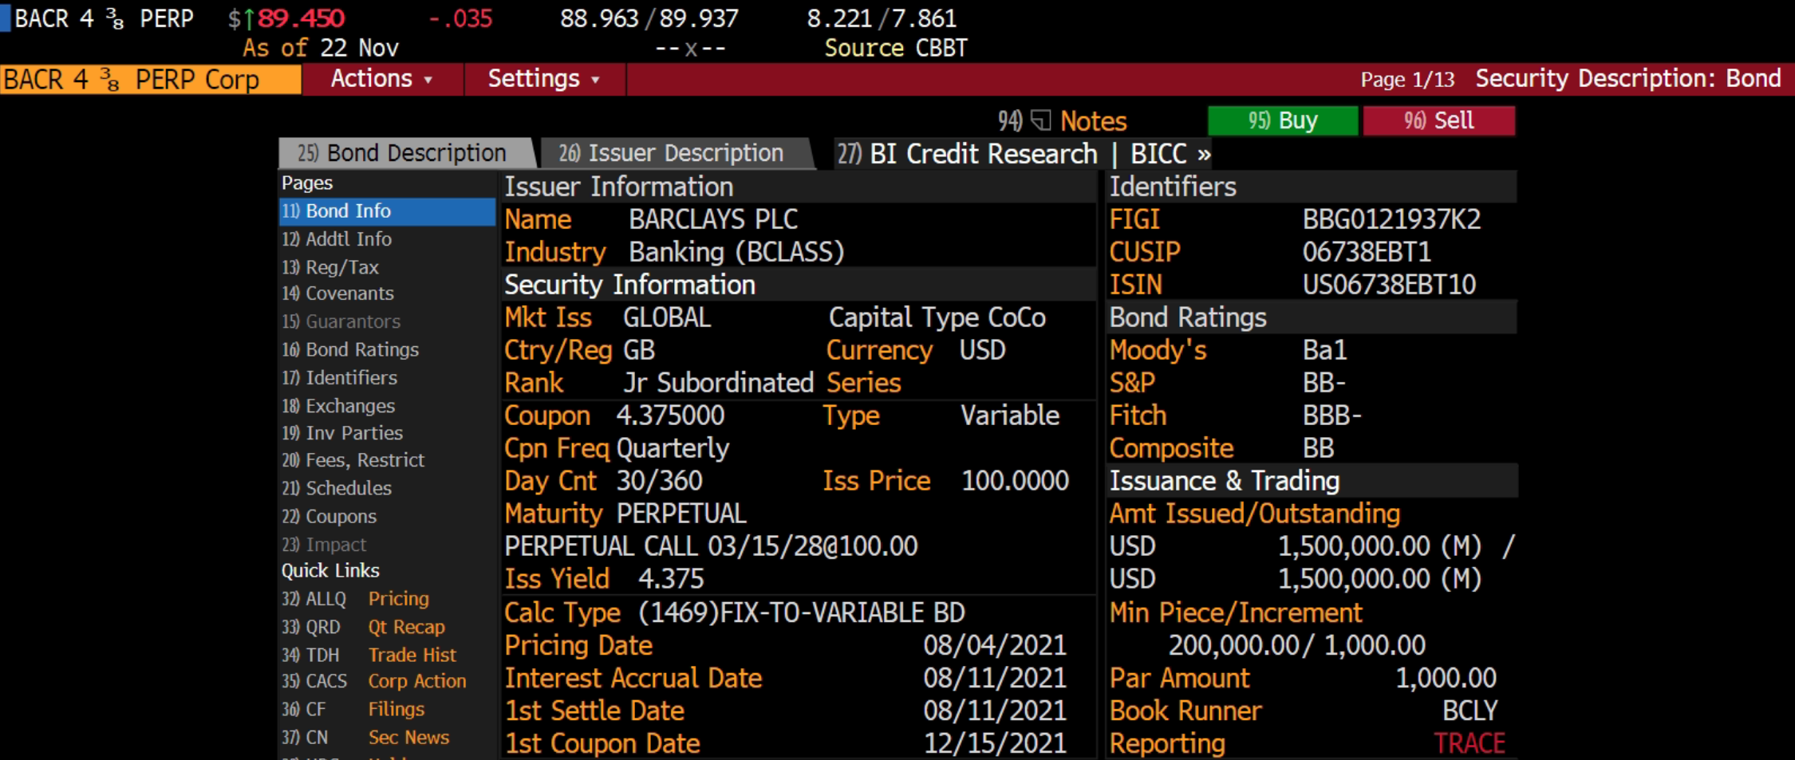The height and width of the screenshot is (760, 1795).
Task: Click the Source CBBT label
Action: (896, 48)
